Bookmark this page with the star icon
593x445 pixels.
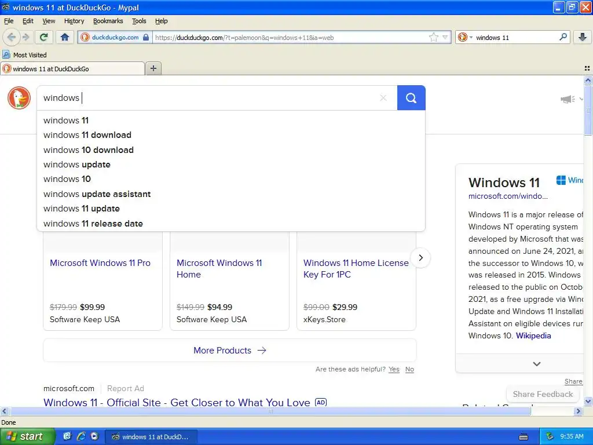[x=433, y=37]
